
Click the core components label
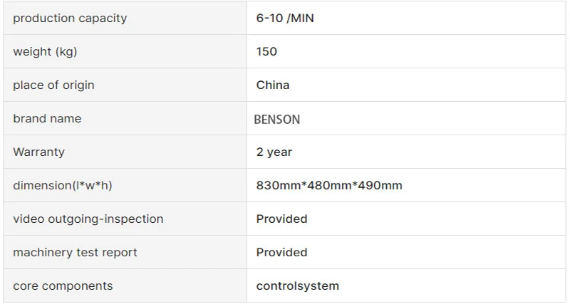[63, 285]
